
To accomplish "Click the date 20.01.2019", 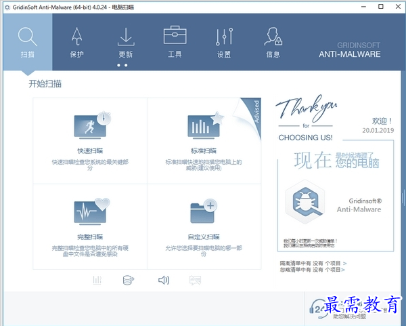I will (378, 130).
